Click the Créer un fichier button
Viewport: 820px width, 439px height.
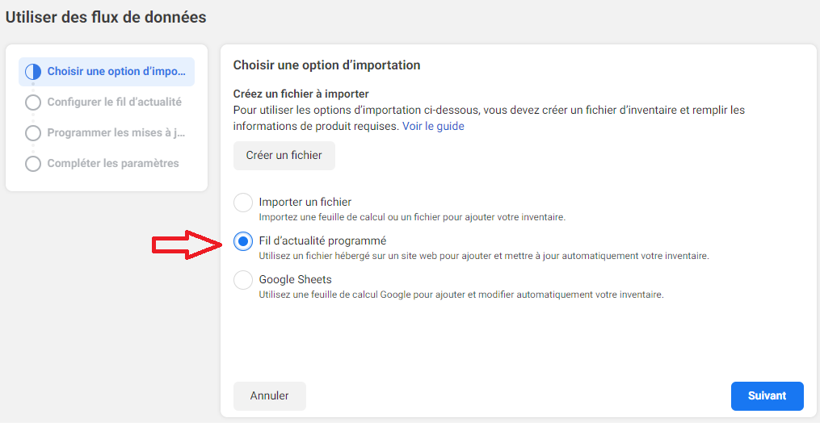[284, 155]
